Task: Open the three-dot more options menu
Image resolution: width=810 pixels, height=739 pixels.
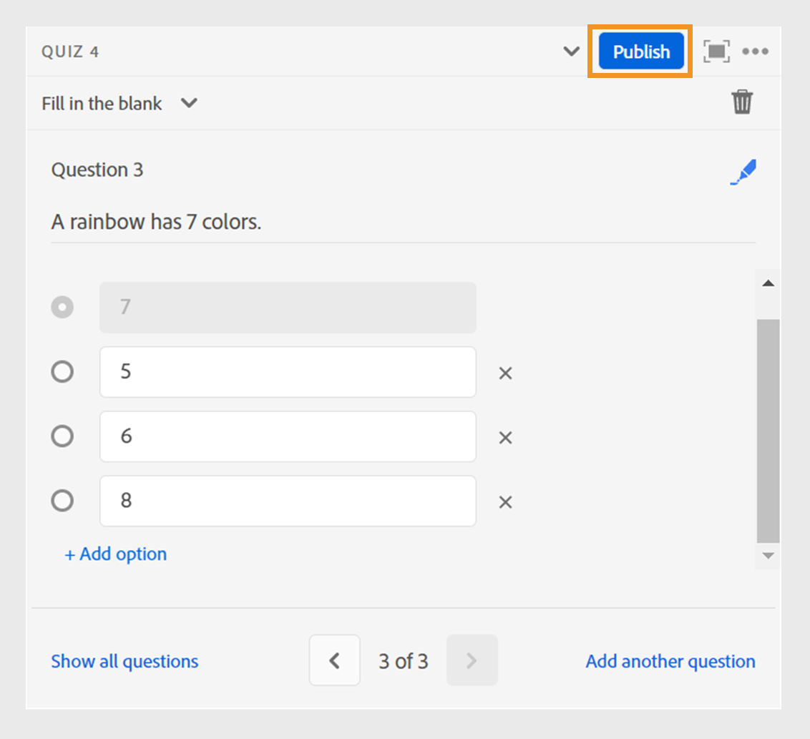Action: (755, 52)
